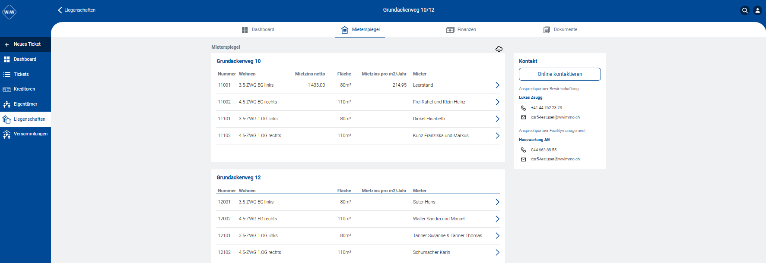
Task: Open row 12102 Schumacher Karin chevron
Action: [x=497, y=253]
